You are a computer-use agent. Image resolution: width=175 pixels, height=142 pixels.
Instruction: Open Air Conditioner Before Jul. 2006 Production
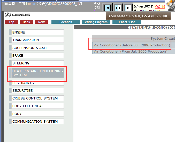tap(133, 45)
